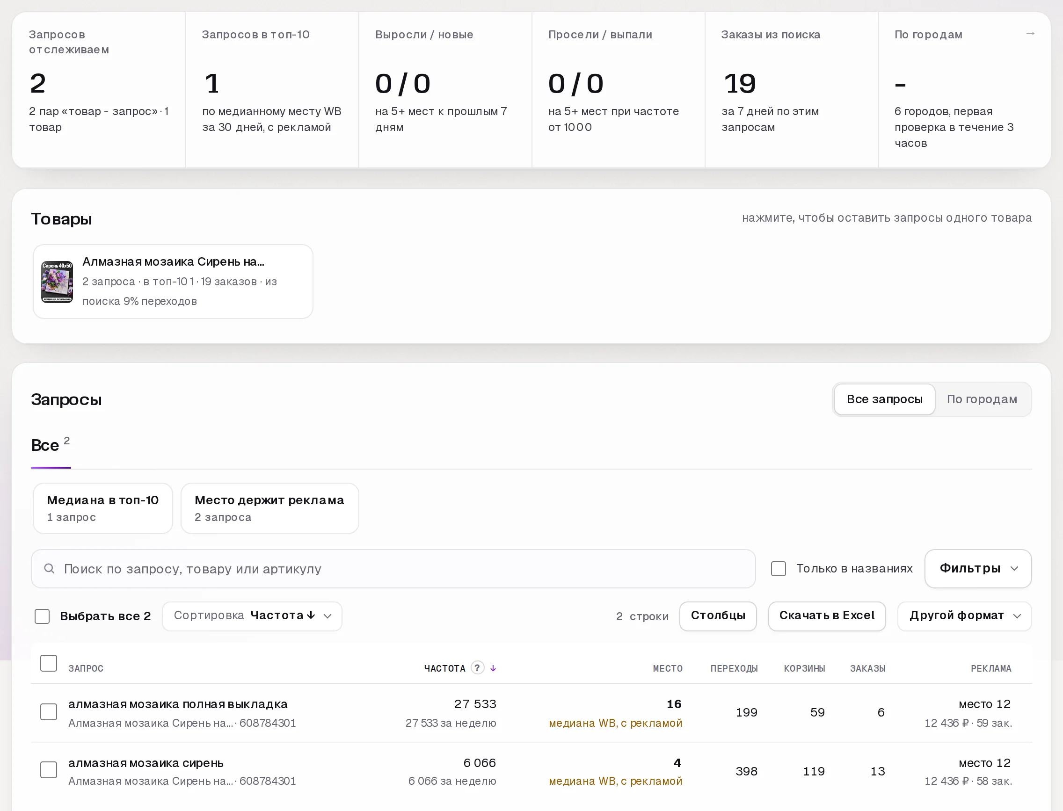Click ad cell 12 436 ₽ · 58 зак.
1063x811 pixels.
click(x=968, y=781)
